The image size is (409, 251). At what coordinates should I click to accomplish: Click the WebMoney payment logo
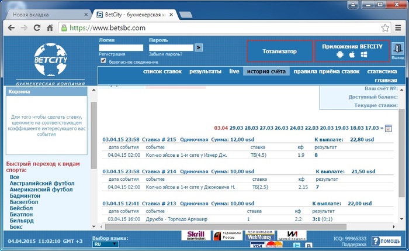coord(259,235)
